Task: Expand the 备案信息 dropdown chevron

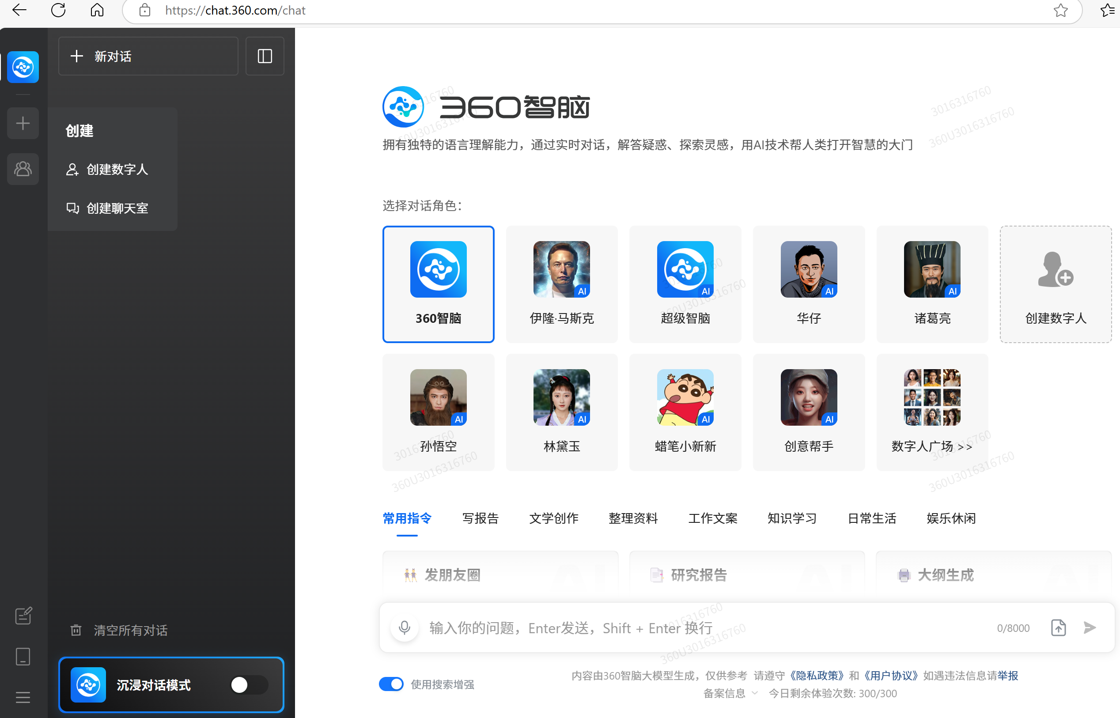Action: (755, 693)
